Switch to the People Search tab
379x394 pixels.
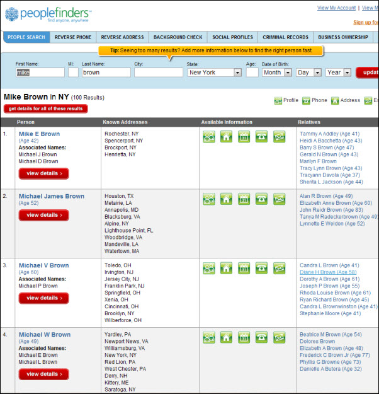(x=26, y=37)
